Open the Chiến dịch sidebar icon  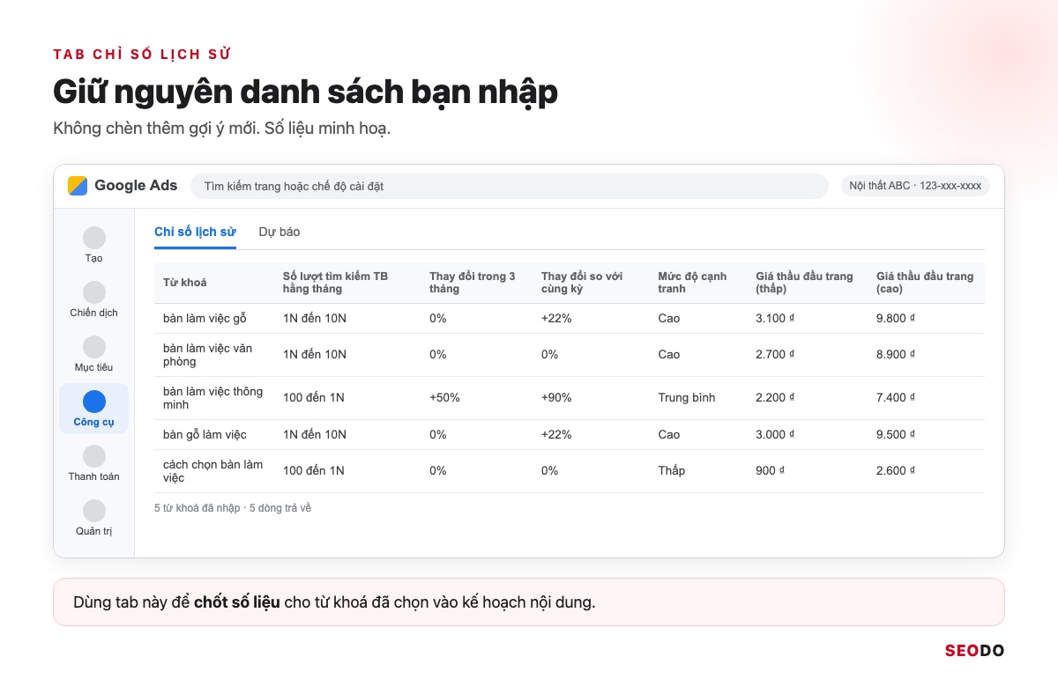pyautogui.click(x=94, y=292)
